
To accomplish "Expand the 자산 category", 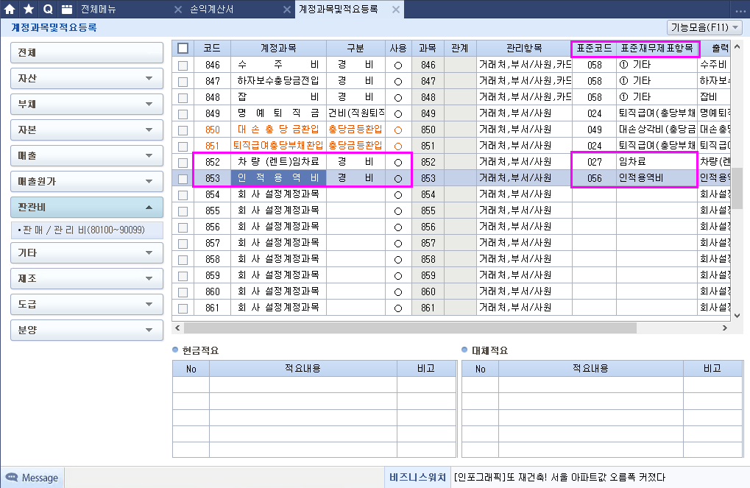I will click(87, 79).
